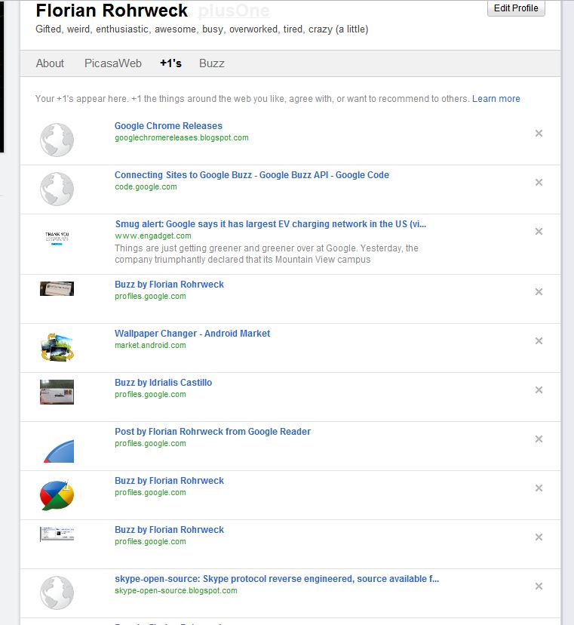Open the About tab
Image resolution: width=574 pixels, height=625 pixels.
(x=50, y=63)
